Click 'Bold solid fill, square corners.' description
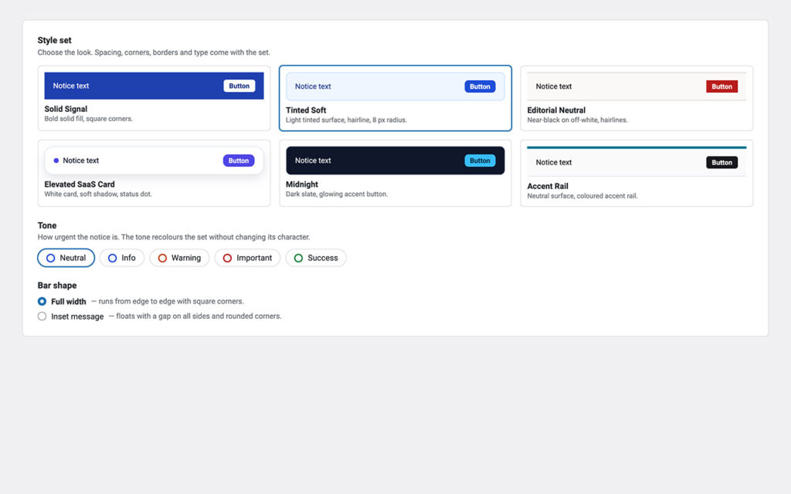This screenshot has height=494, width=791. (88, 119)
